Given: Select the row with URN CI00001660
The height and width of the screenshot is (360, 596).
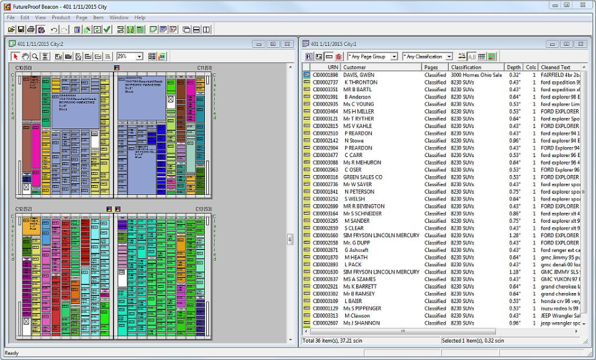Looking at the screenshot, I should click(443, 235).
